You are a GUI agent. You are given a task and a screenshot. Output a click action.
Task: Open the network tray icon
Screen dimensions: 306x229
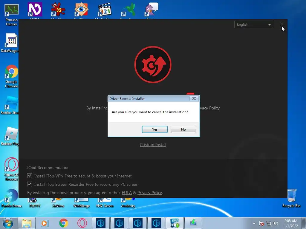[x=269, y=223]
